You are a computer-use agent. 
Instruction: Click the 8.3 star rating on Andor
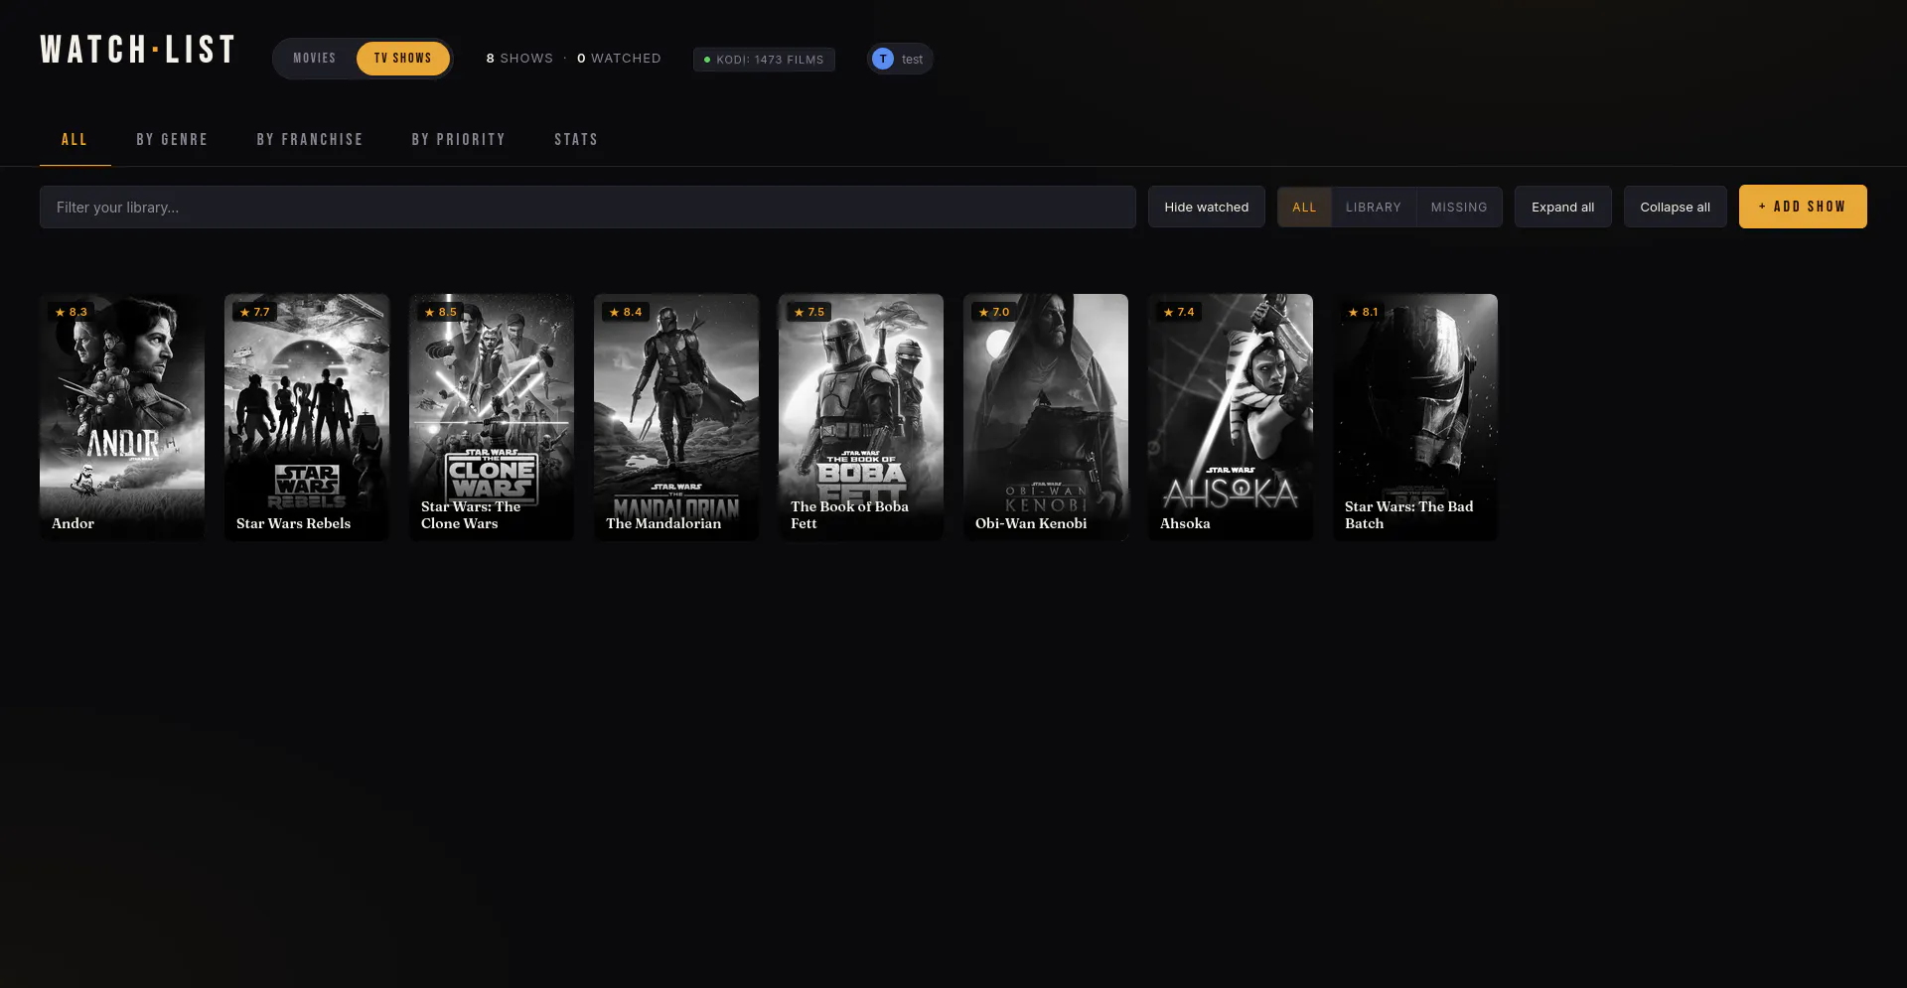(x=71, y=312)
